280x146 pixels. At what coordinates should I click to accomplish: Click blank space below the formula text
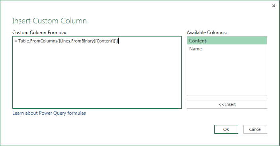click(97, 77)
